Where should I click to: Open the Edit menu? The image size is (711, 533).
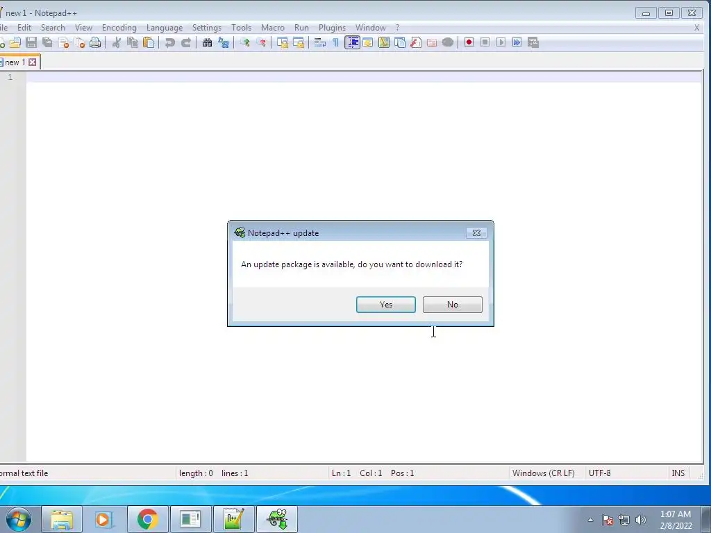(x=24, y=28)
